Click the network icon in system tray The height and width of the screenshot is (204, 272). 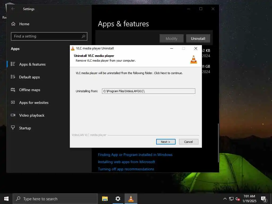(231, 199)
